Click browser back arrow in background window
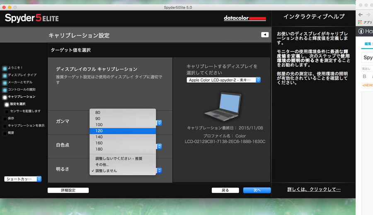 pyautogui.click(x=361, y=15)
